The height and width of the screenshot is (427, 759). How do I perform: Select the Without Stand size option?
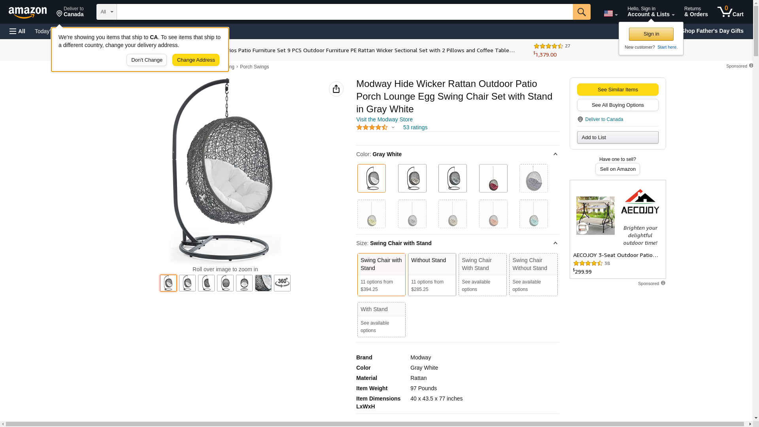(x=432, y=274)
